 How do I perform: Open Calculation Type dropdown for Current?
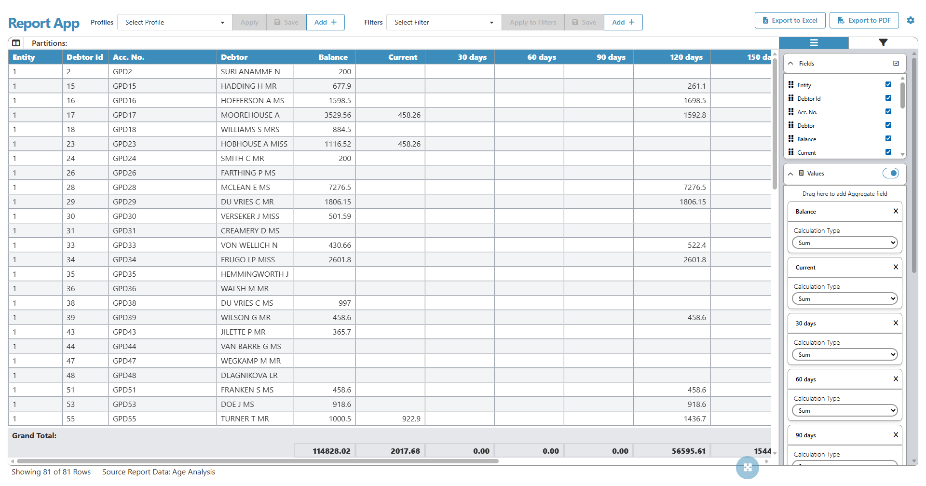[844, 299]
